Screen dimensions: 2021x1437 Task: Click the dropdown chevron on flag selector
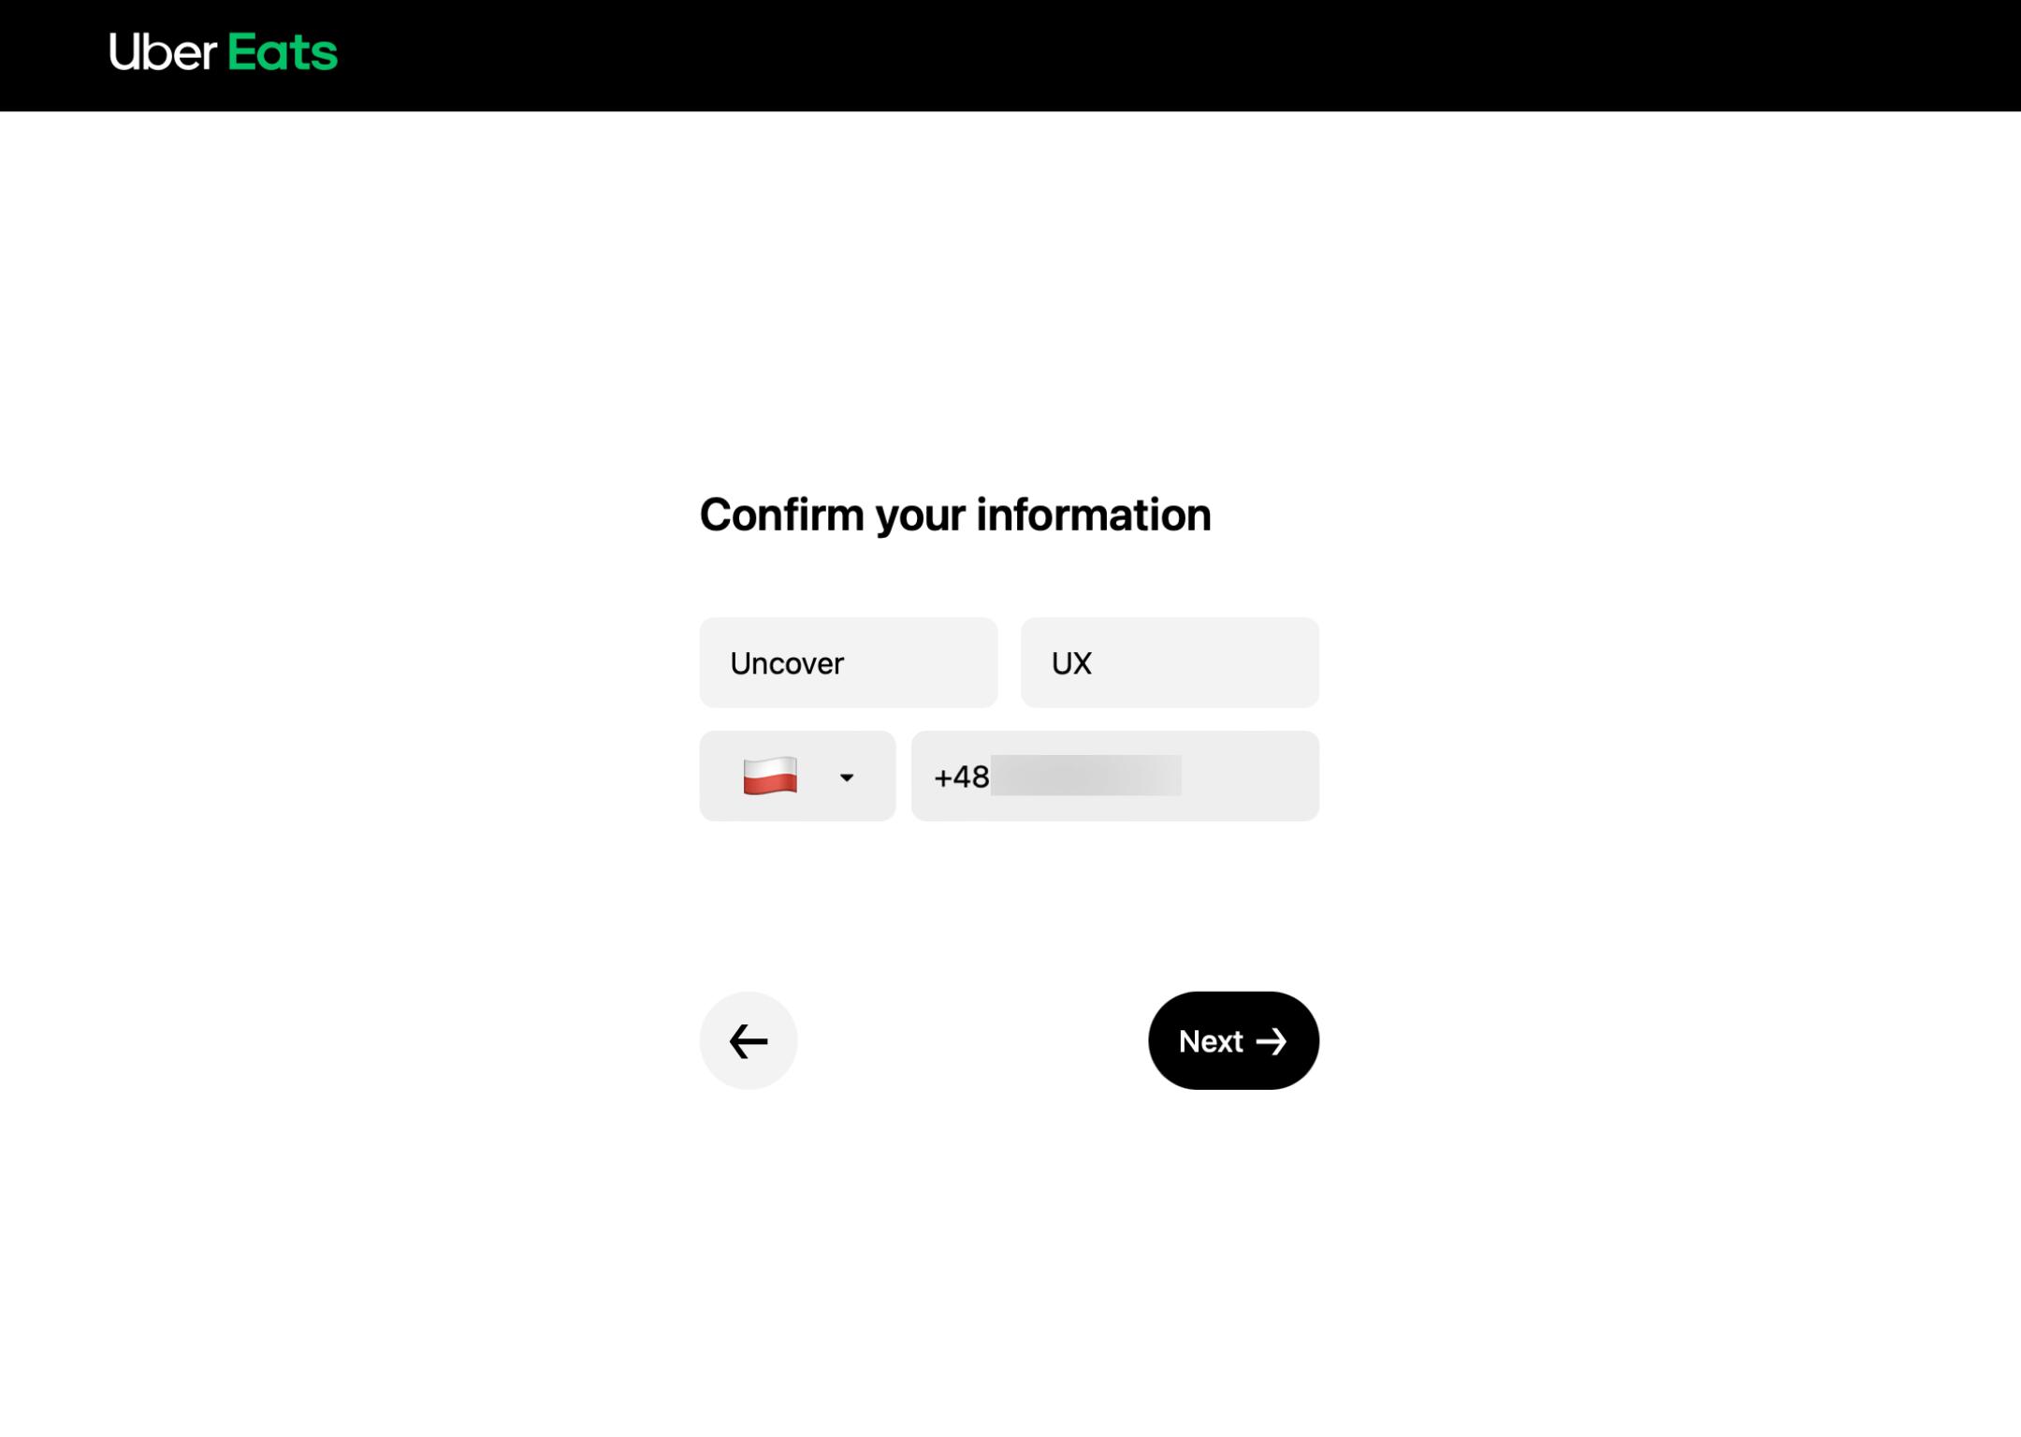tap(846, 775)
